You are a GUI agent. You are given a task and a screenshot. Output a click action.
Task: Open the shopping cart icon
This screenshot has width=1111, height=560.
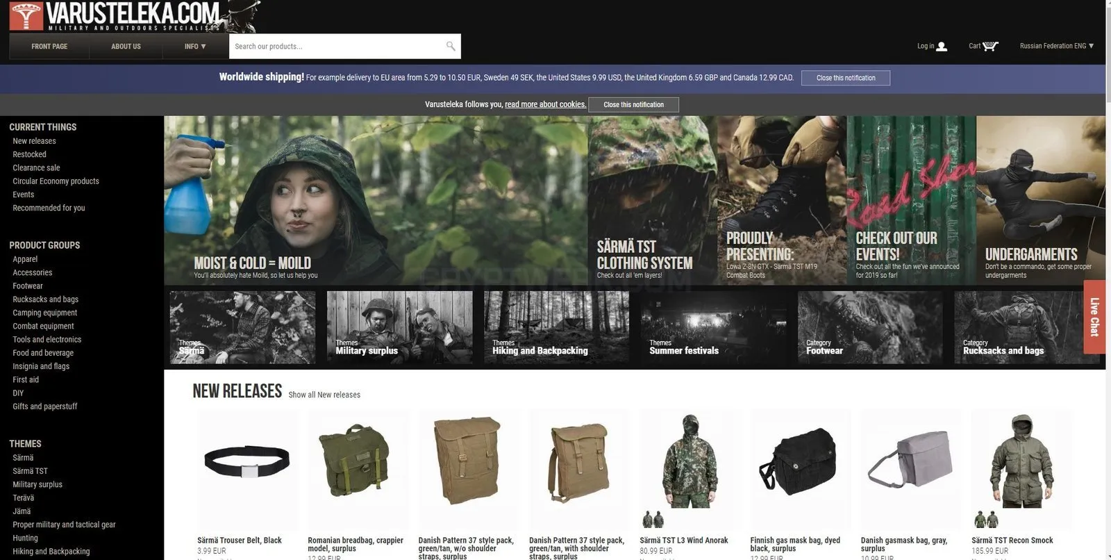991,47
